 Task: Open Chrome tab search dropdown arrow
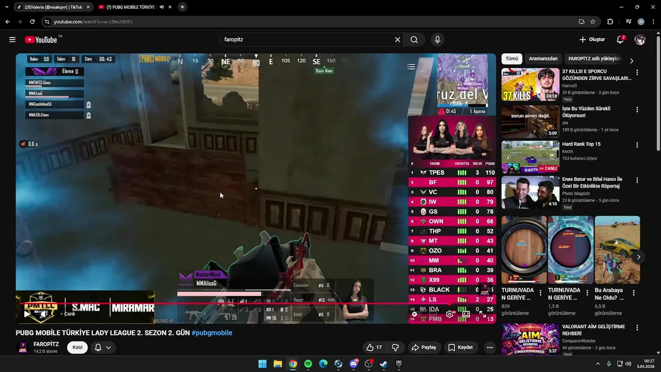click(7, 7)
